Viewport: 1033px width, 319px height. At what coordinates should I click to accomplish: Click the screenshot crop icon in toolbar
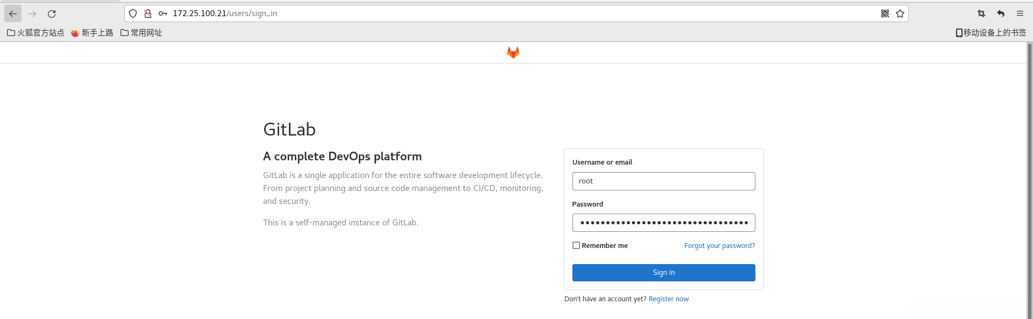point(981,13)
